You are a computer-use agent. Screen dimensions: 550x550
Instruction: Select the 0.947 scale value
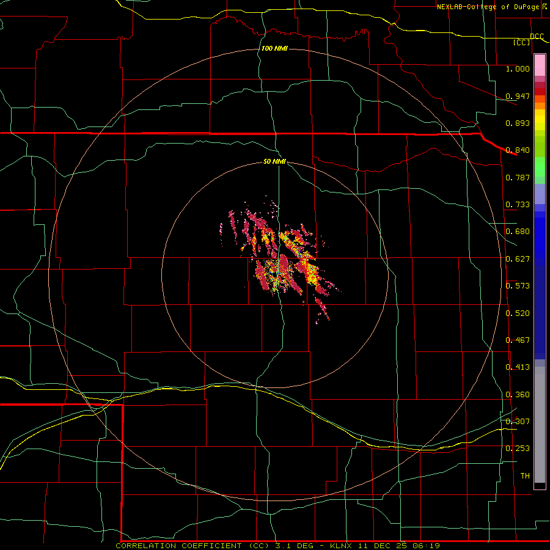[x=518, y=96]
